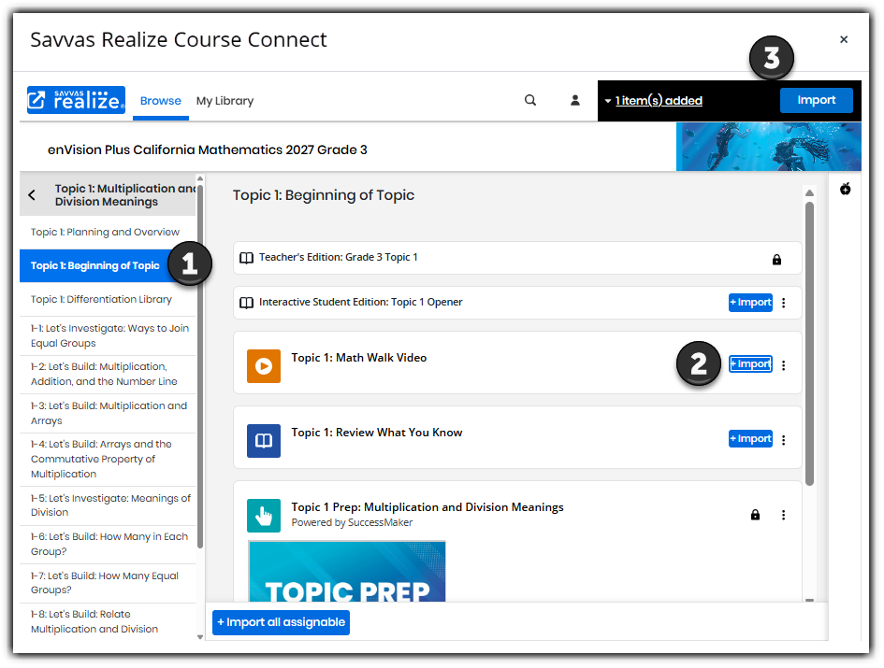This screenshot has height=668, width=884.
Task: Open the search magnifier icon
Action: pyautogui.click(x=530, y=100)
